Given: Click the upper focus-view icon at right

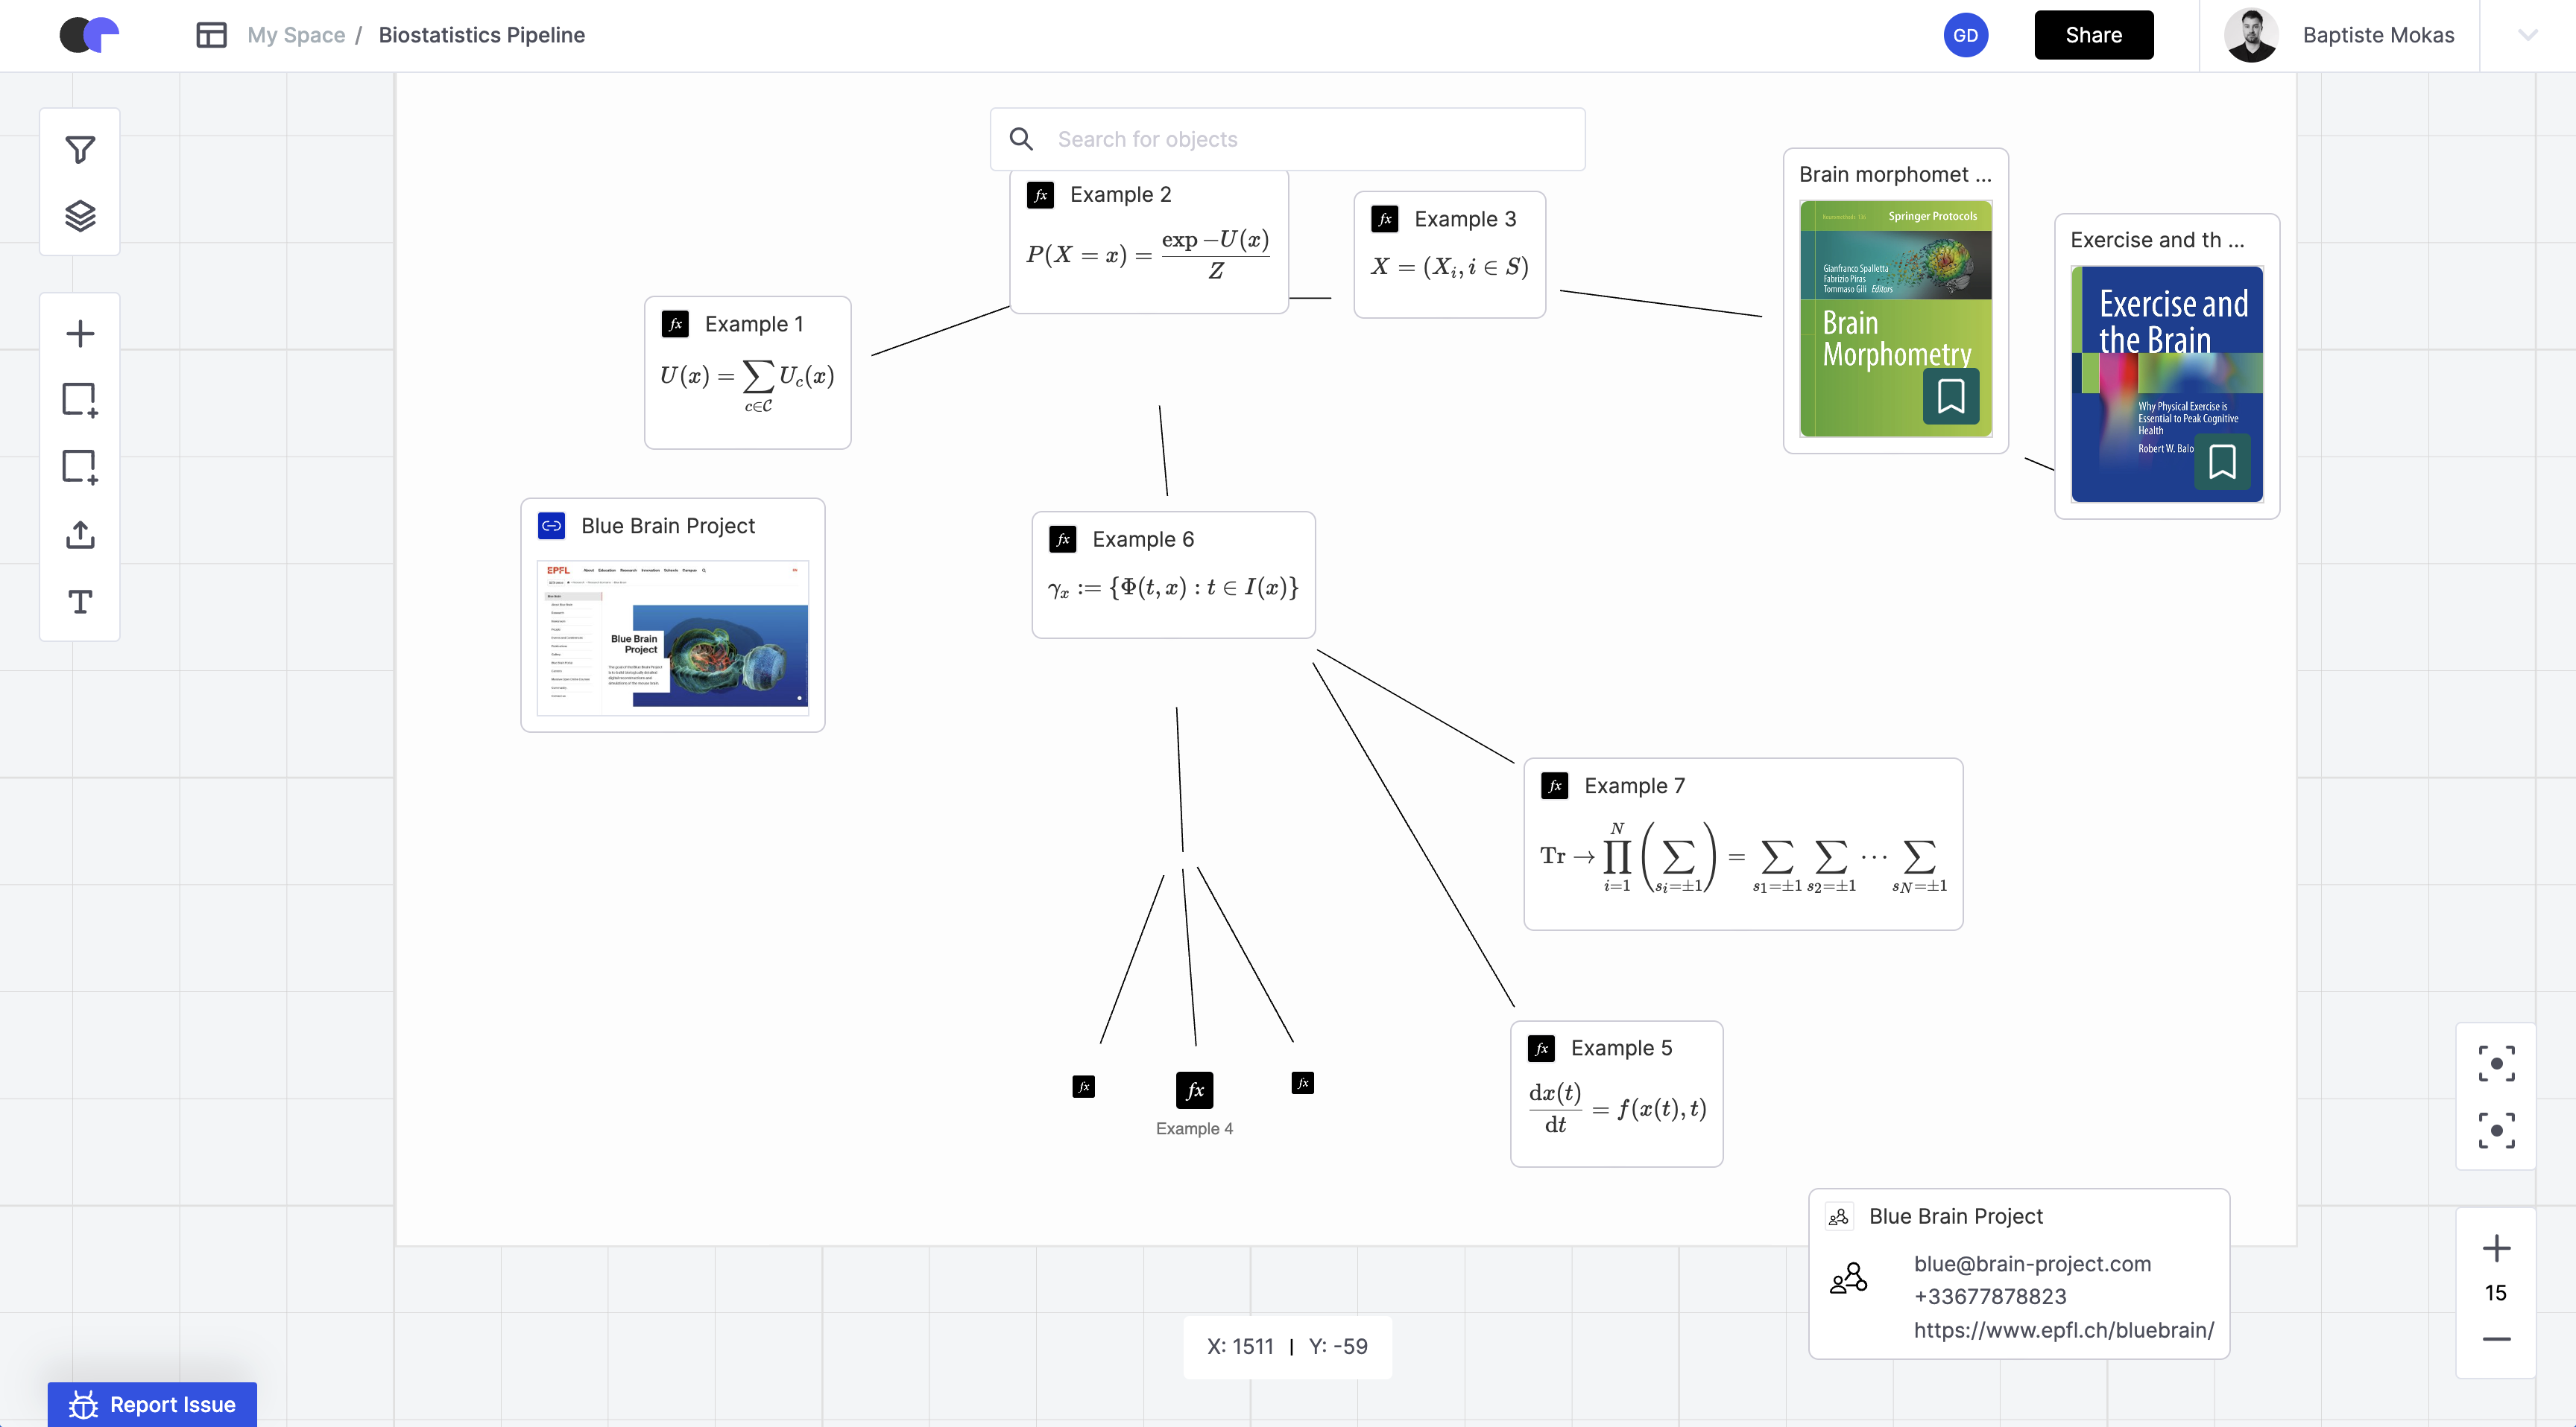Looking at the screenshot, I should 2496,1064.
